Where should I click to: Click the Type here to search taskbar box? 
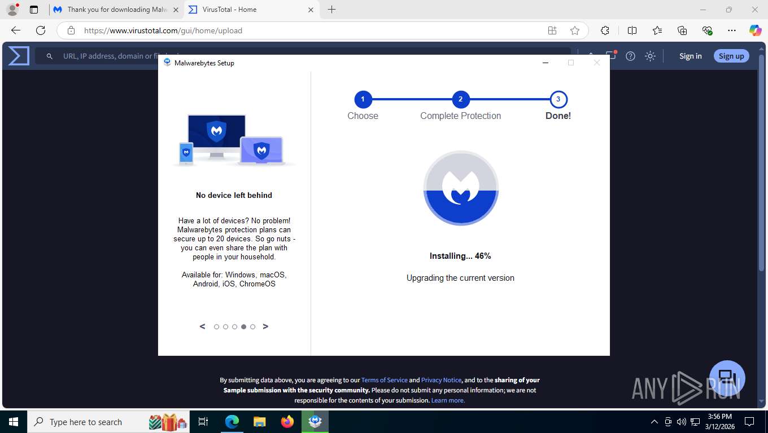[x=108, y=422]
